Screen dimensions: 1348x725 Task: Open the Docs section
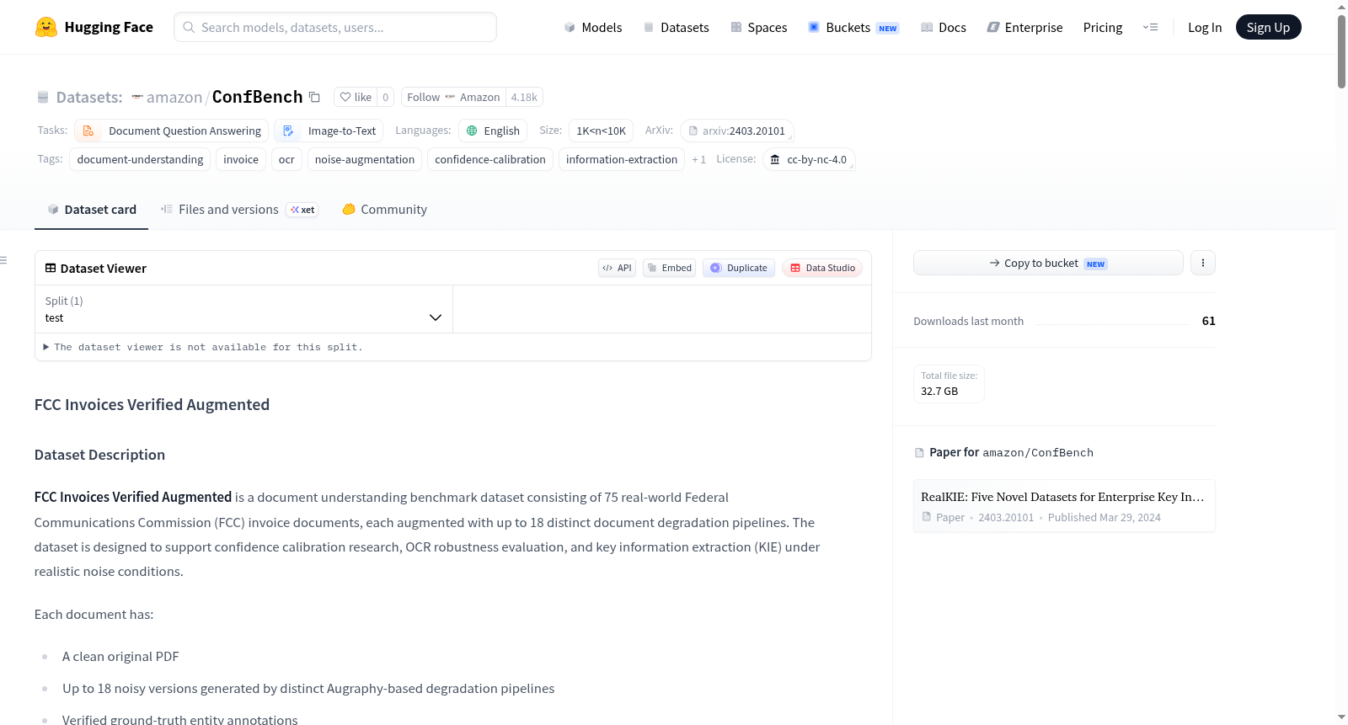tap(943, 27)
